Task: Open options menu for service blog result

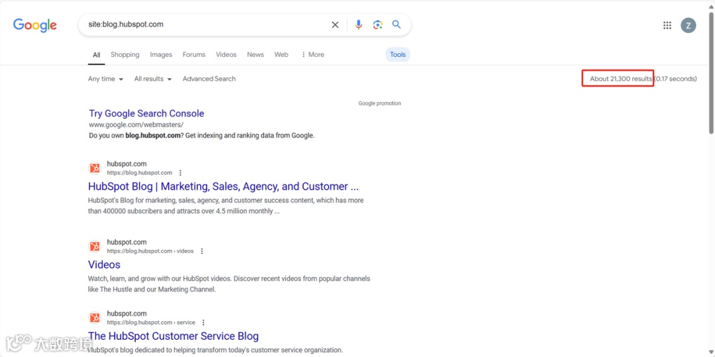Action: click(203, 323)
